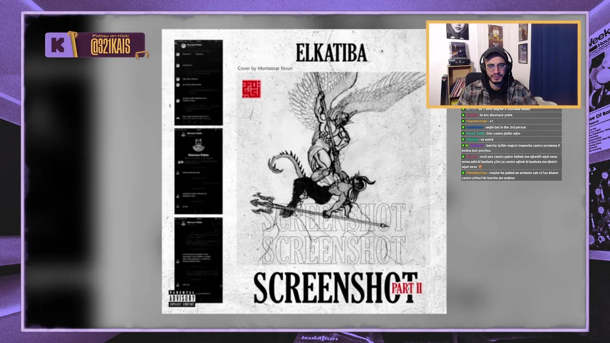Click 'Cover by Montassar Nouri' credit text
The image size is (610, 343).
click(x=265, y=69)
